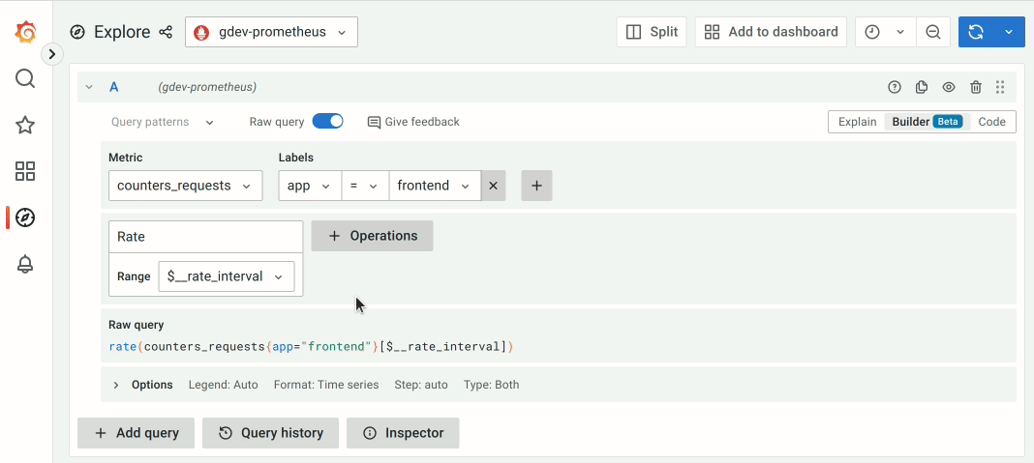This screenshot has width=1034, height=463.
Task: Open the counters_requests Metric dropdown
Action: click(x=185, y=186)
